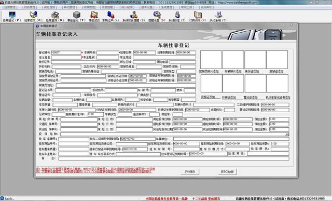This screenshot has height=201, width=332.
Task: Click the 系统综合提醒 (S) icon
Action: [134, 16]
